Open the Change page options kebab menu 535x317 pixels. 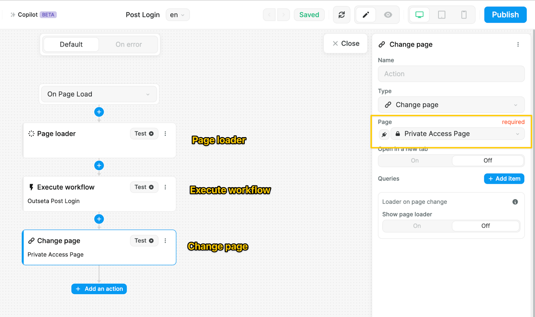[518, 44]
